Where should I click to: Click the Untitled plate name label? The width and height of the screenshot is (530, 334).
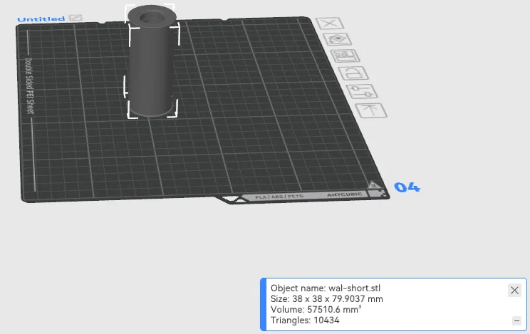(x=41, y=19)
